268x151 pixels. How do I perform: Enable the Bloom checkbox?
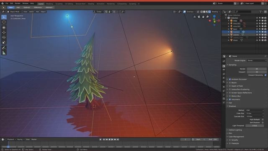[230, 83]
